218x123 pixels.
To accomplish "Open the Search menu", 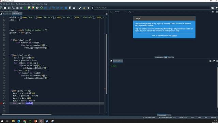I will coord(8,4).
